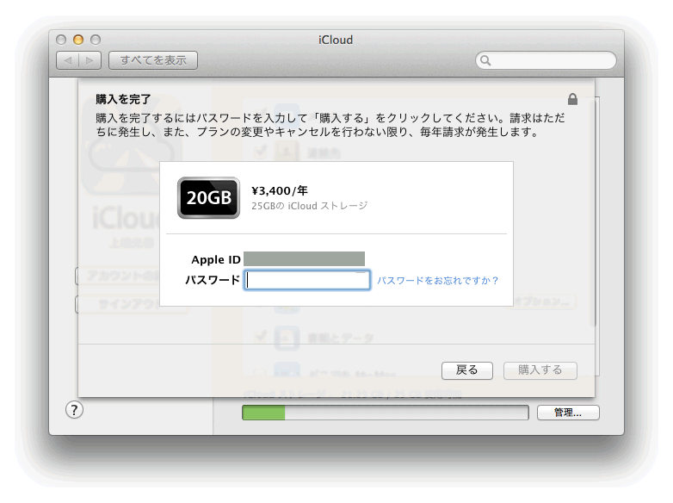Go back with the left arrow button
Viewport: 673px width, 503px height.
(x=67, y=60)
